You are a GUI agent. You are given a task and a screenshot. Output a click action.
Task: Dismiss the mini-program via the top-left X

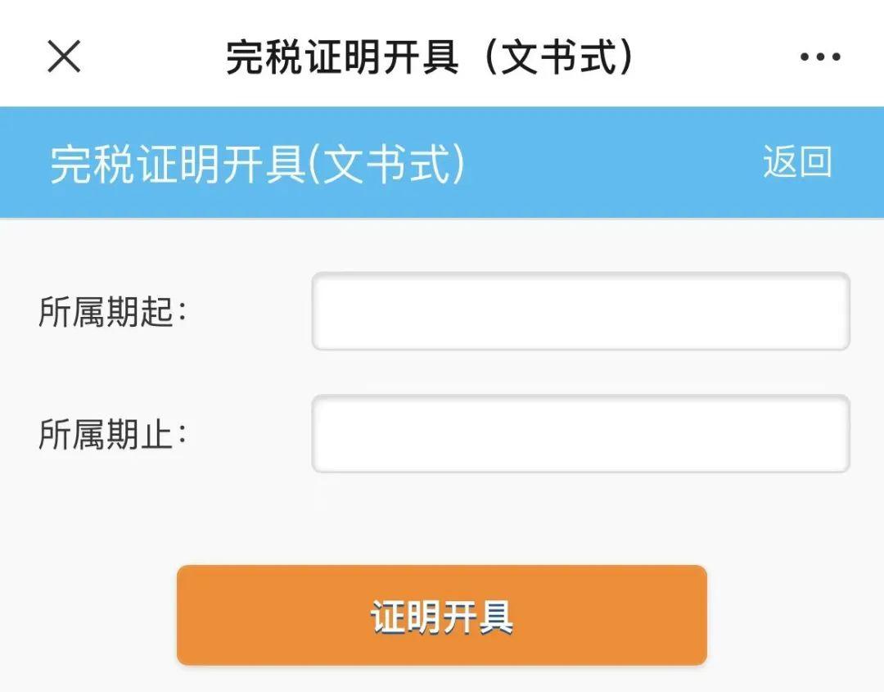[64, 57]
